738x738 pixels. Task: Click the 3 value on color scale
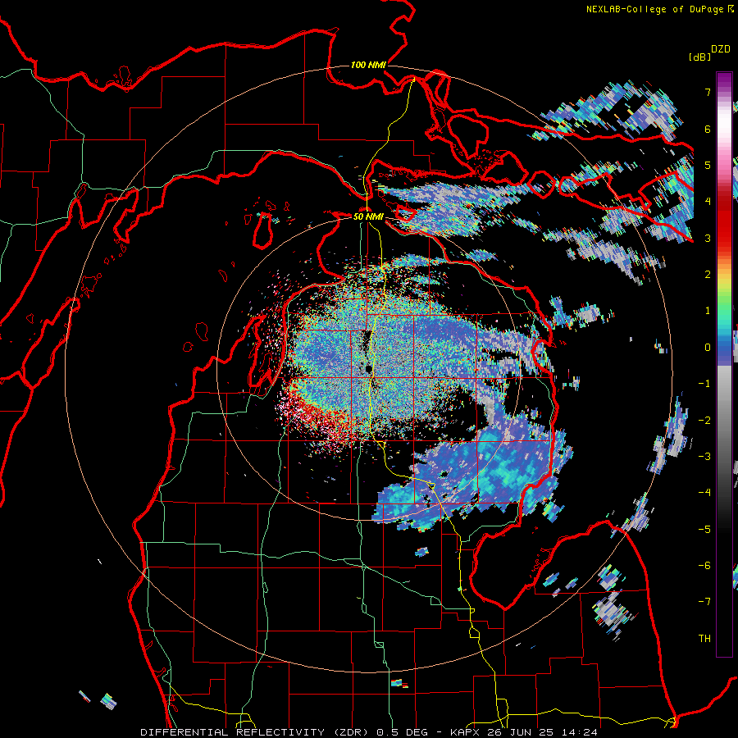pos(708,238)
